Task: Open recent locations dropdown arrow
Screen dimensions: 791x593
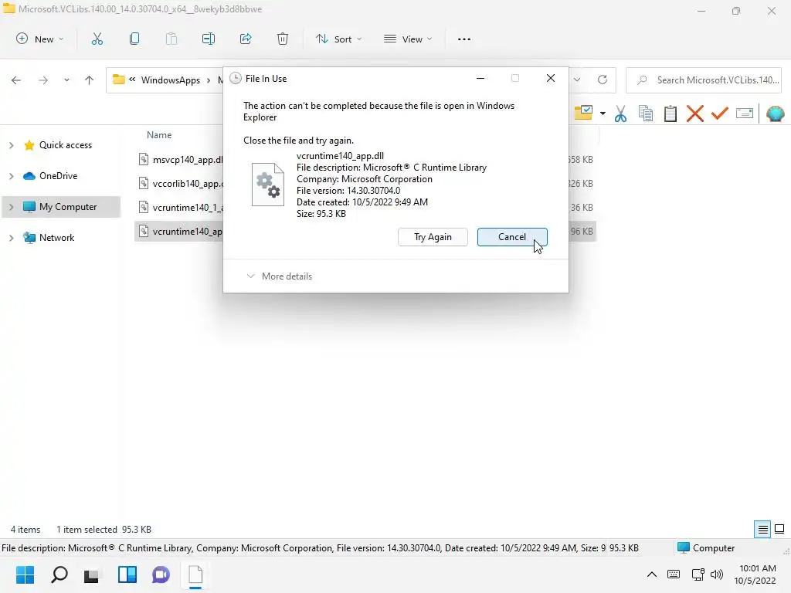Action: tap(66, 80)
